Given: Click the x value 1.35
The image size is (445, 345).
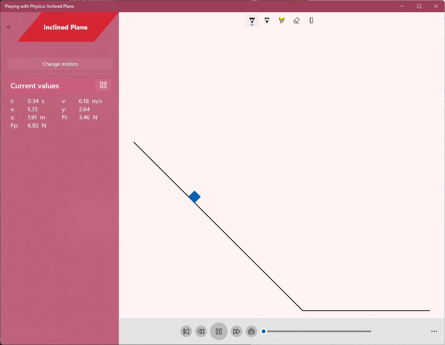Looking at the screenshot, I should click(33, 109).
